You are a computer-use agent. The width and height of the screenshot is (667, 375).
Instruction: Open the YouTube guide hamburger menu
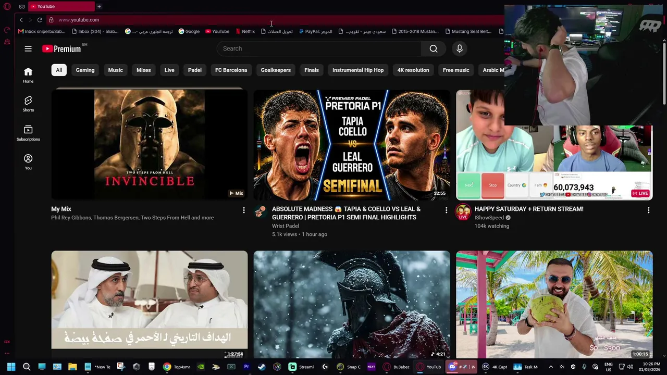click(28, 48)
